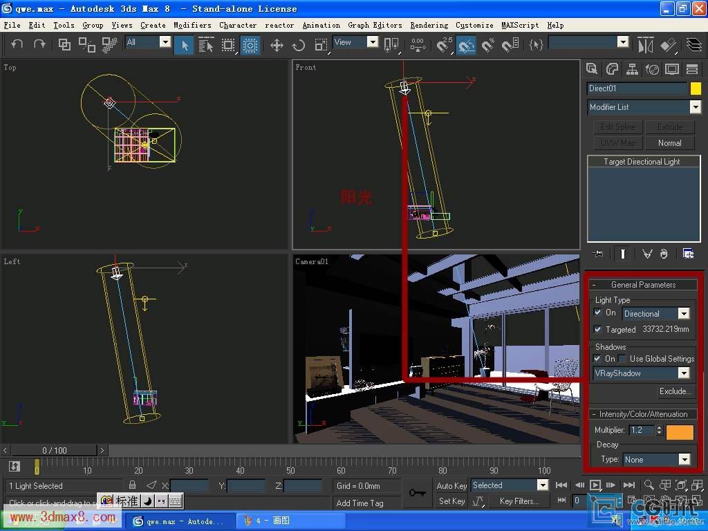The image size is (708, 531).
Task: Open the Named Selection Sets dropdown
Action: point(589,42)
